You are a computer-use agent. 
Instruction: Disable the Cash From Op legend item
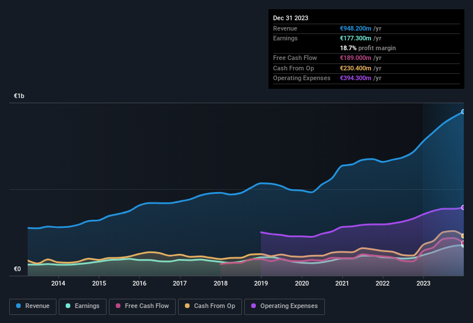pyautogui.click(x=209, y=306)
